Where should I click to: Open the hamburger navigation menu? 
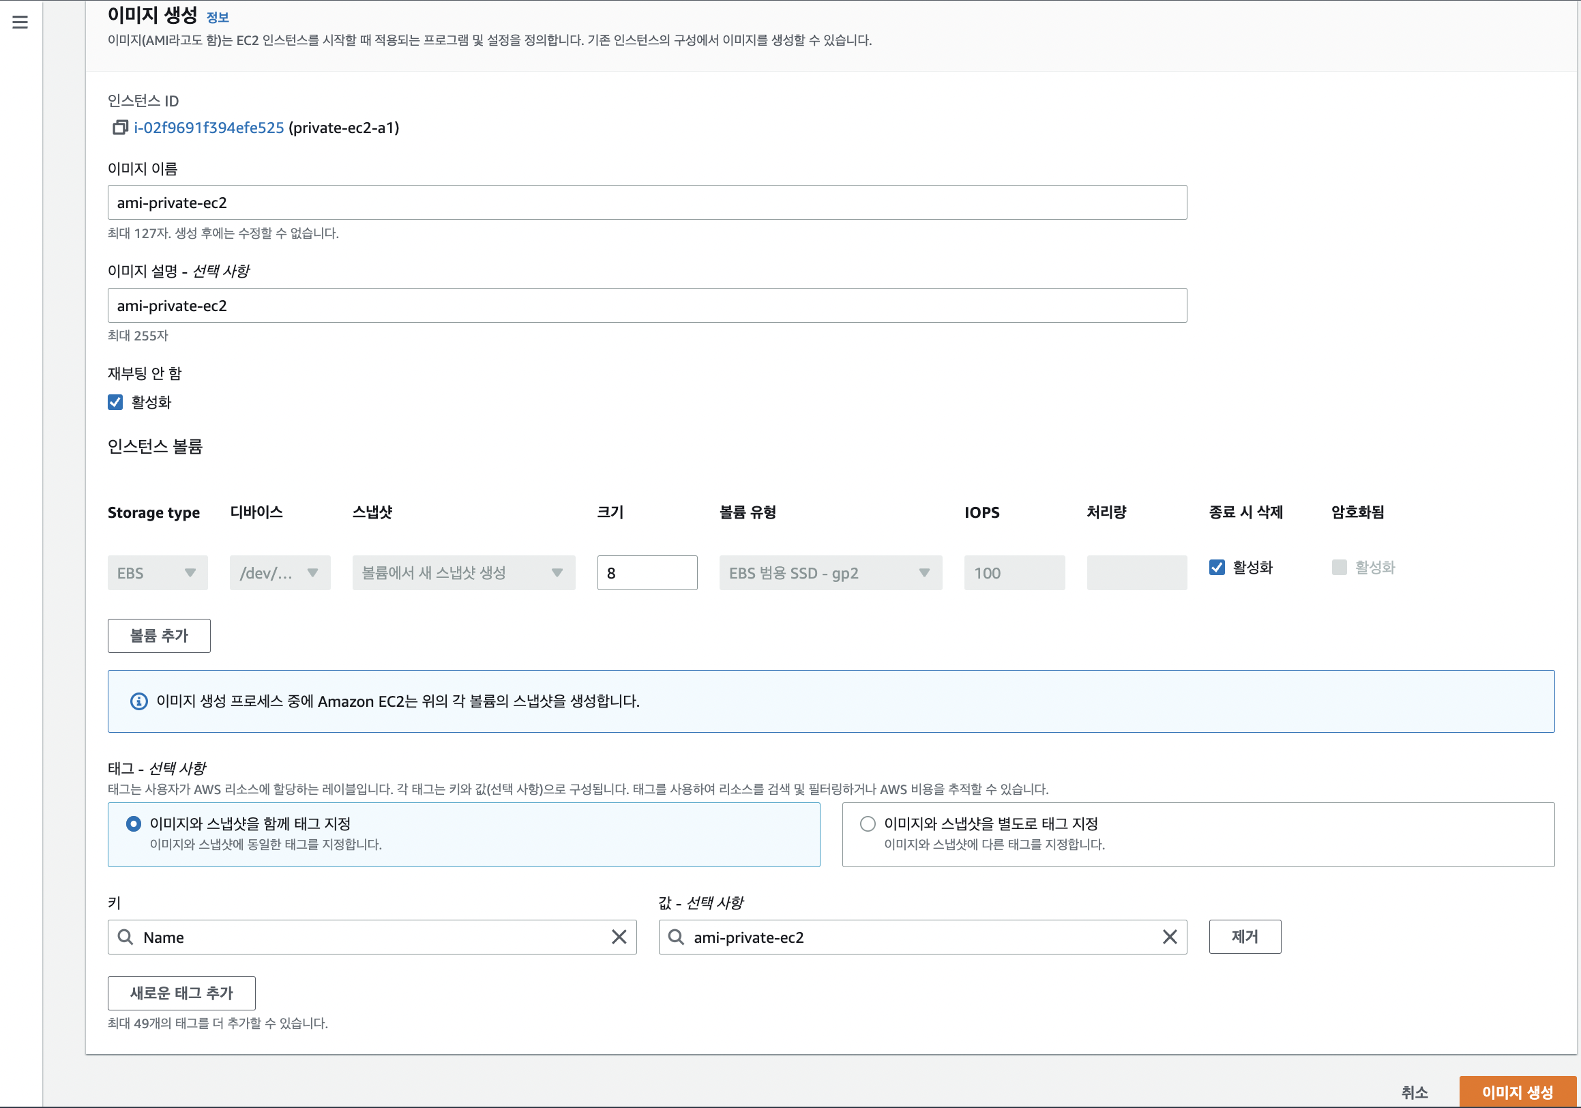point(20,22)
